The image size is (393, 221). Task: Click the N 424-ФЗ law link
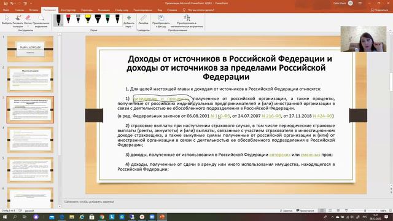tap(322, 116)
